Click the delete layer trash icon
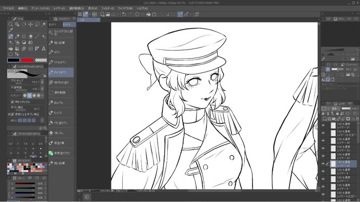This screenshot has height=202, width=360. (357, 119)
